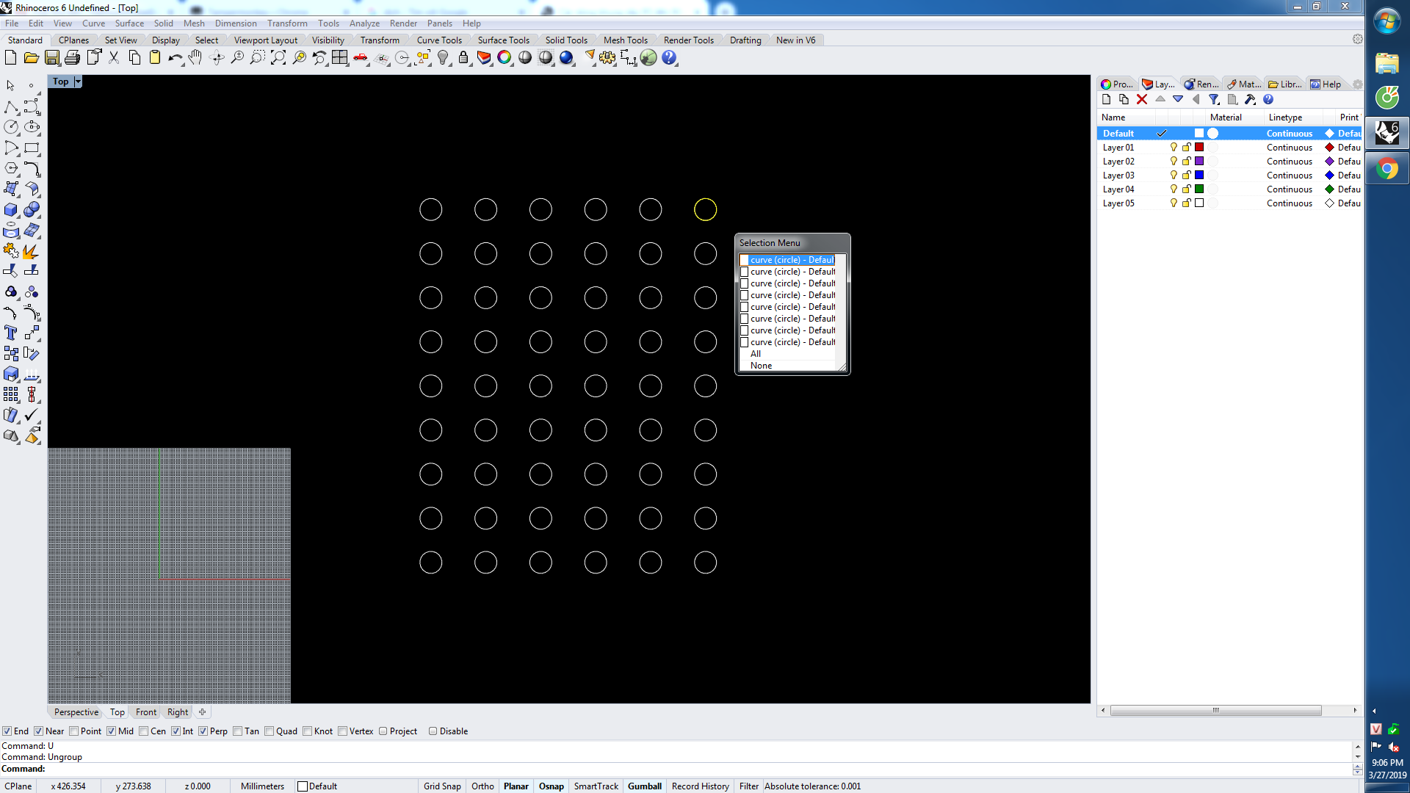The height and width of the screenshot is (793, 1410).
Task: Click the Delete layer red X icon
Action: [x=1142, y=100]
